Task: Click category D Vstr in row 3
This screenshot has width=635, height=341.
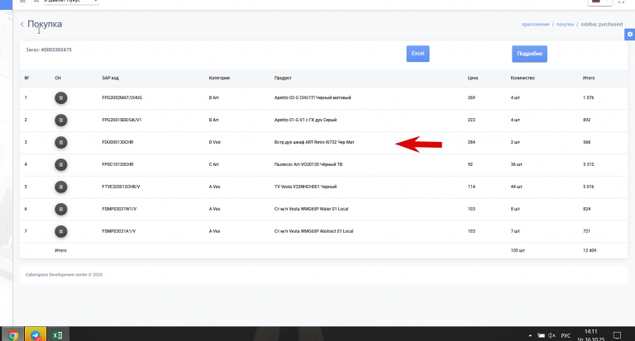Action: point(215,142)
